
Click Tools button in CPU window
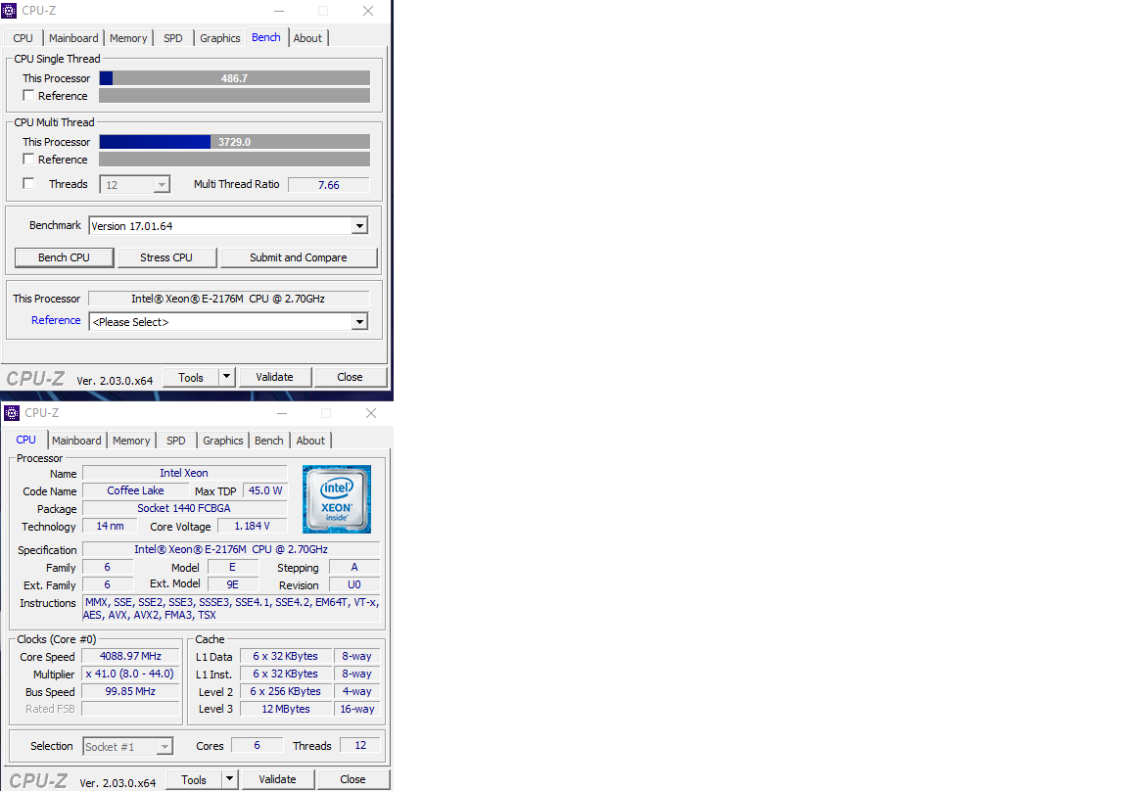tap(194, 779)
